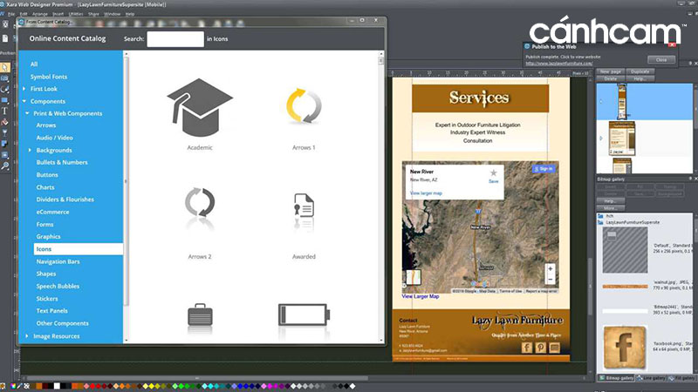Select the mobile page thumbnail in page gallery
This screenshot has width=698, height=392.
coord(622,102)
